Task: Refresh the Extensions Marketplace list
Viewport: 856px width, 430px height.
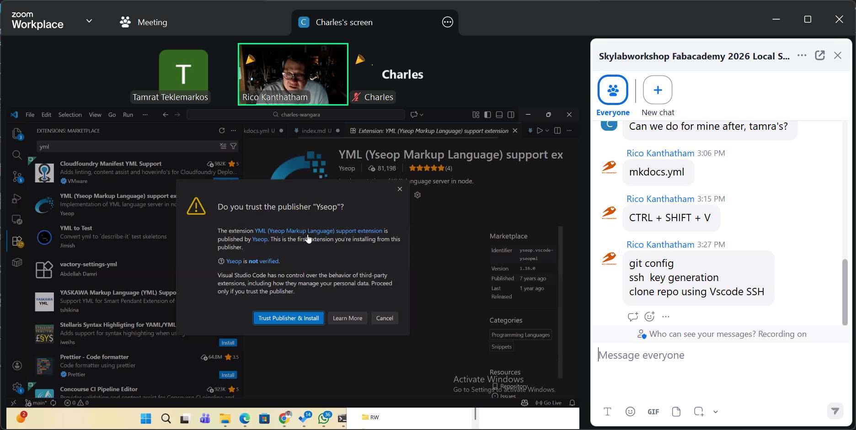Action: (222, 131)
